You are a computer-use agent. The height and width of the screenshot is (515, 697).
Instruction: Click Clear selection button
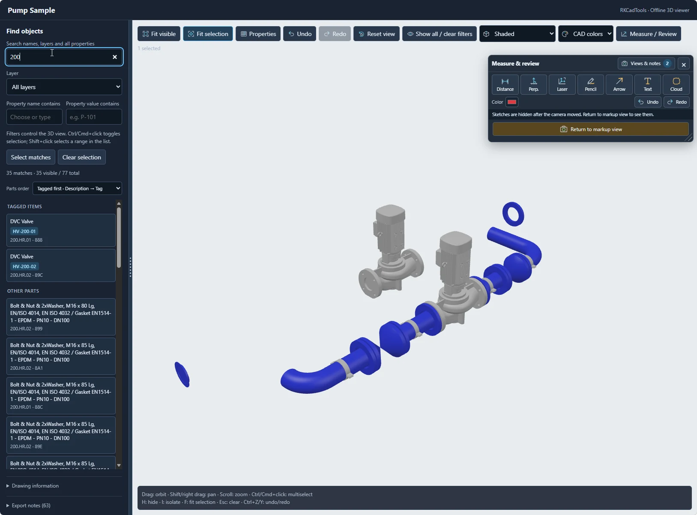(82, 157)
